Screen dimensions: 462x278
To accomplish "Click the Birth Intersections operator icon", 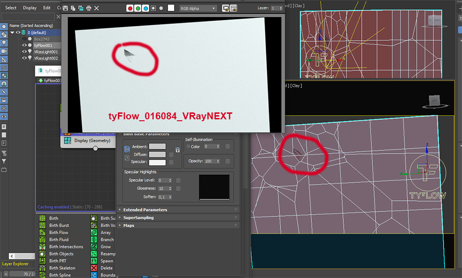I will [43, 247].
